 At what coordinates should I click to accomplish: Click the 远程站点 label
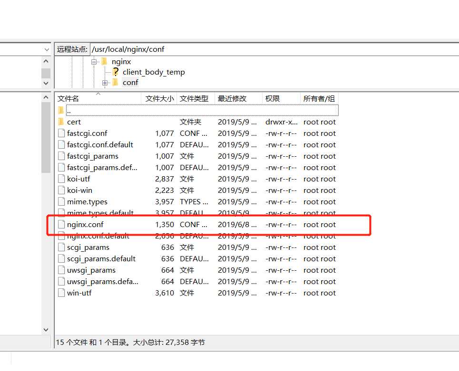(72, 49)
